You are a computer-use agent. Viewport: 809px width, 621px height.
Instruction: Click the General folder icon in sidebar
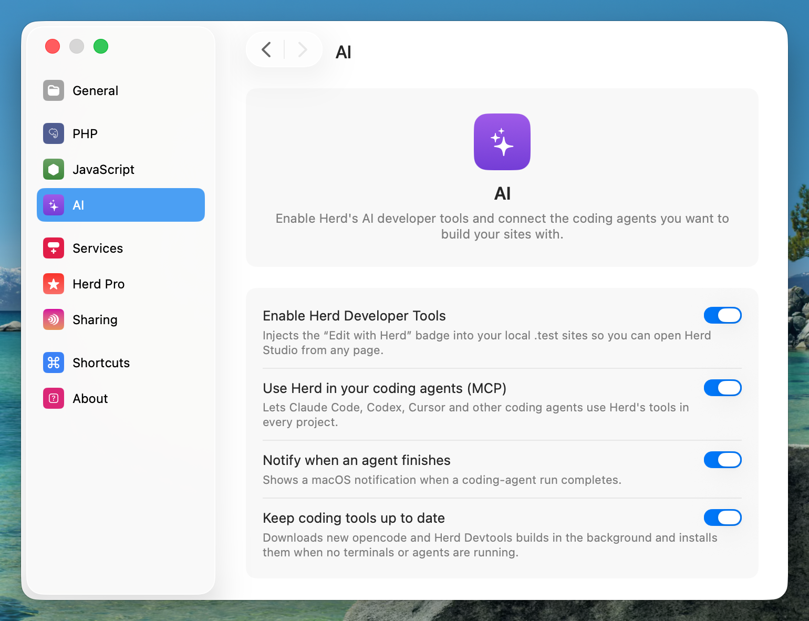point(54,90)
